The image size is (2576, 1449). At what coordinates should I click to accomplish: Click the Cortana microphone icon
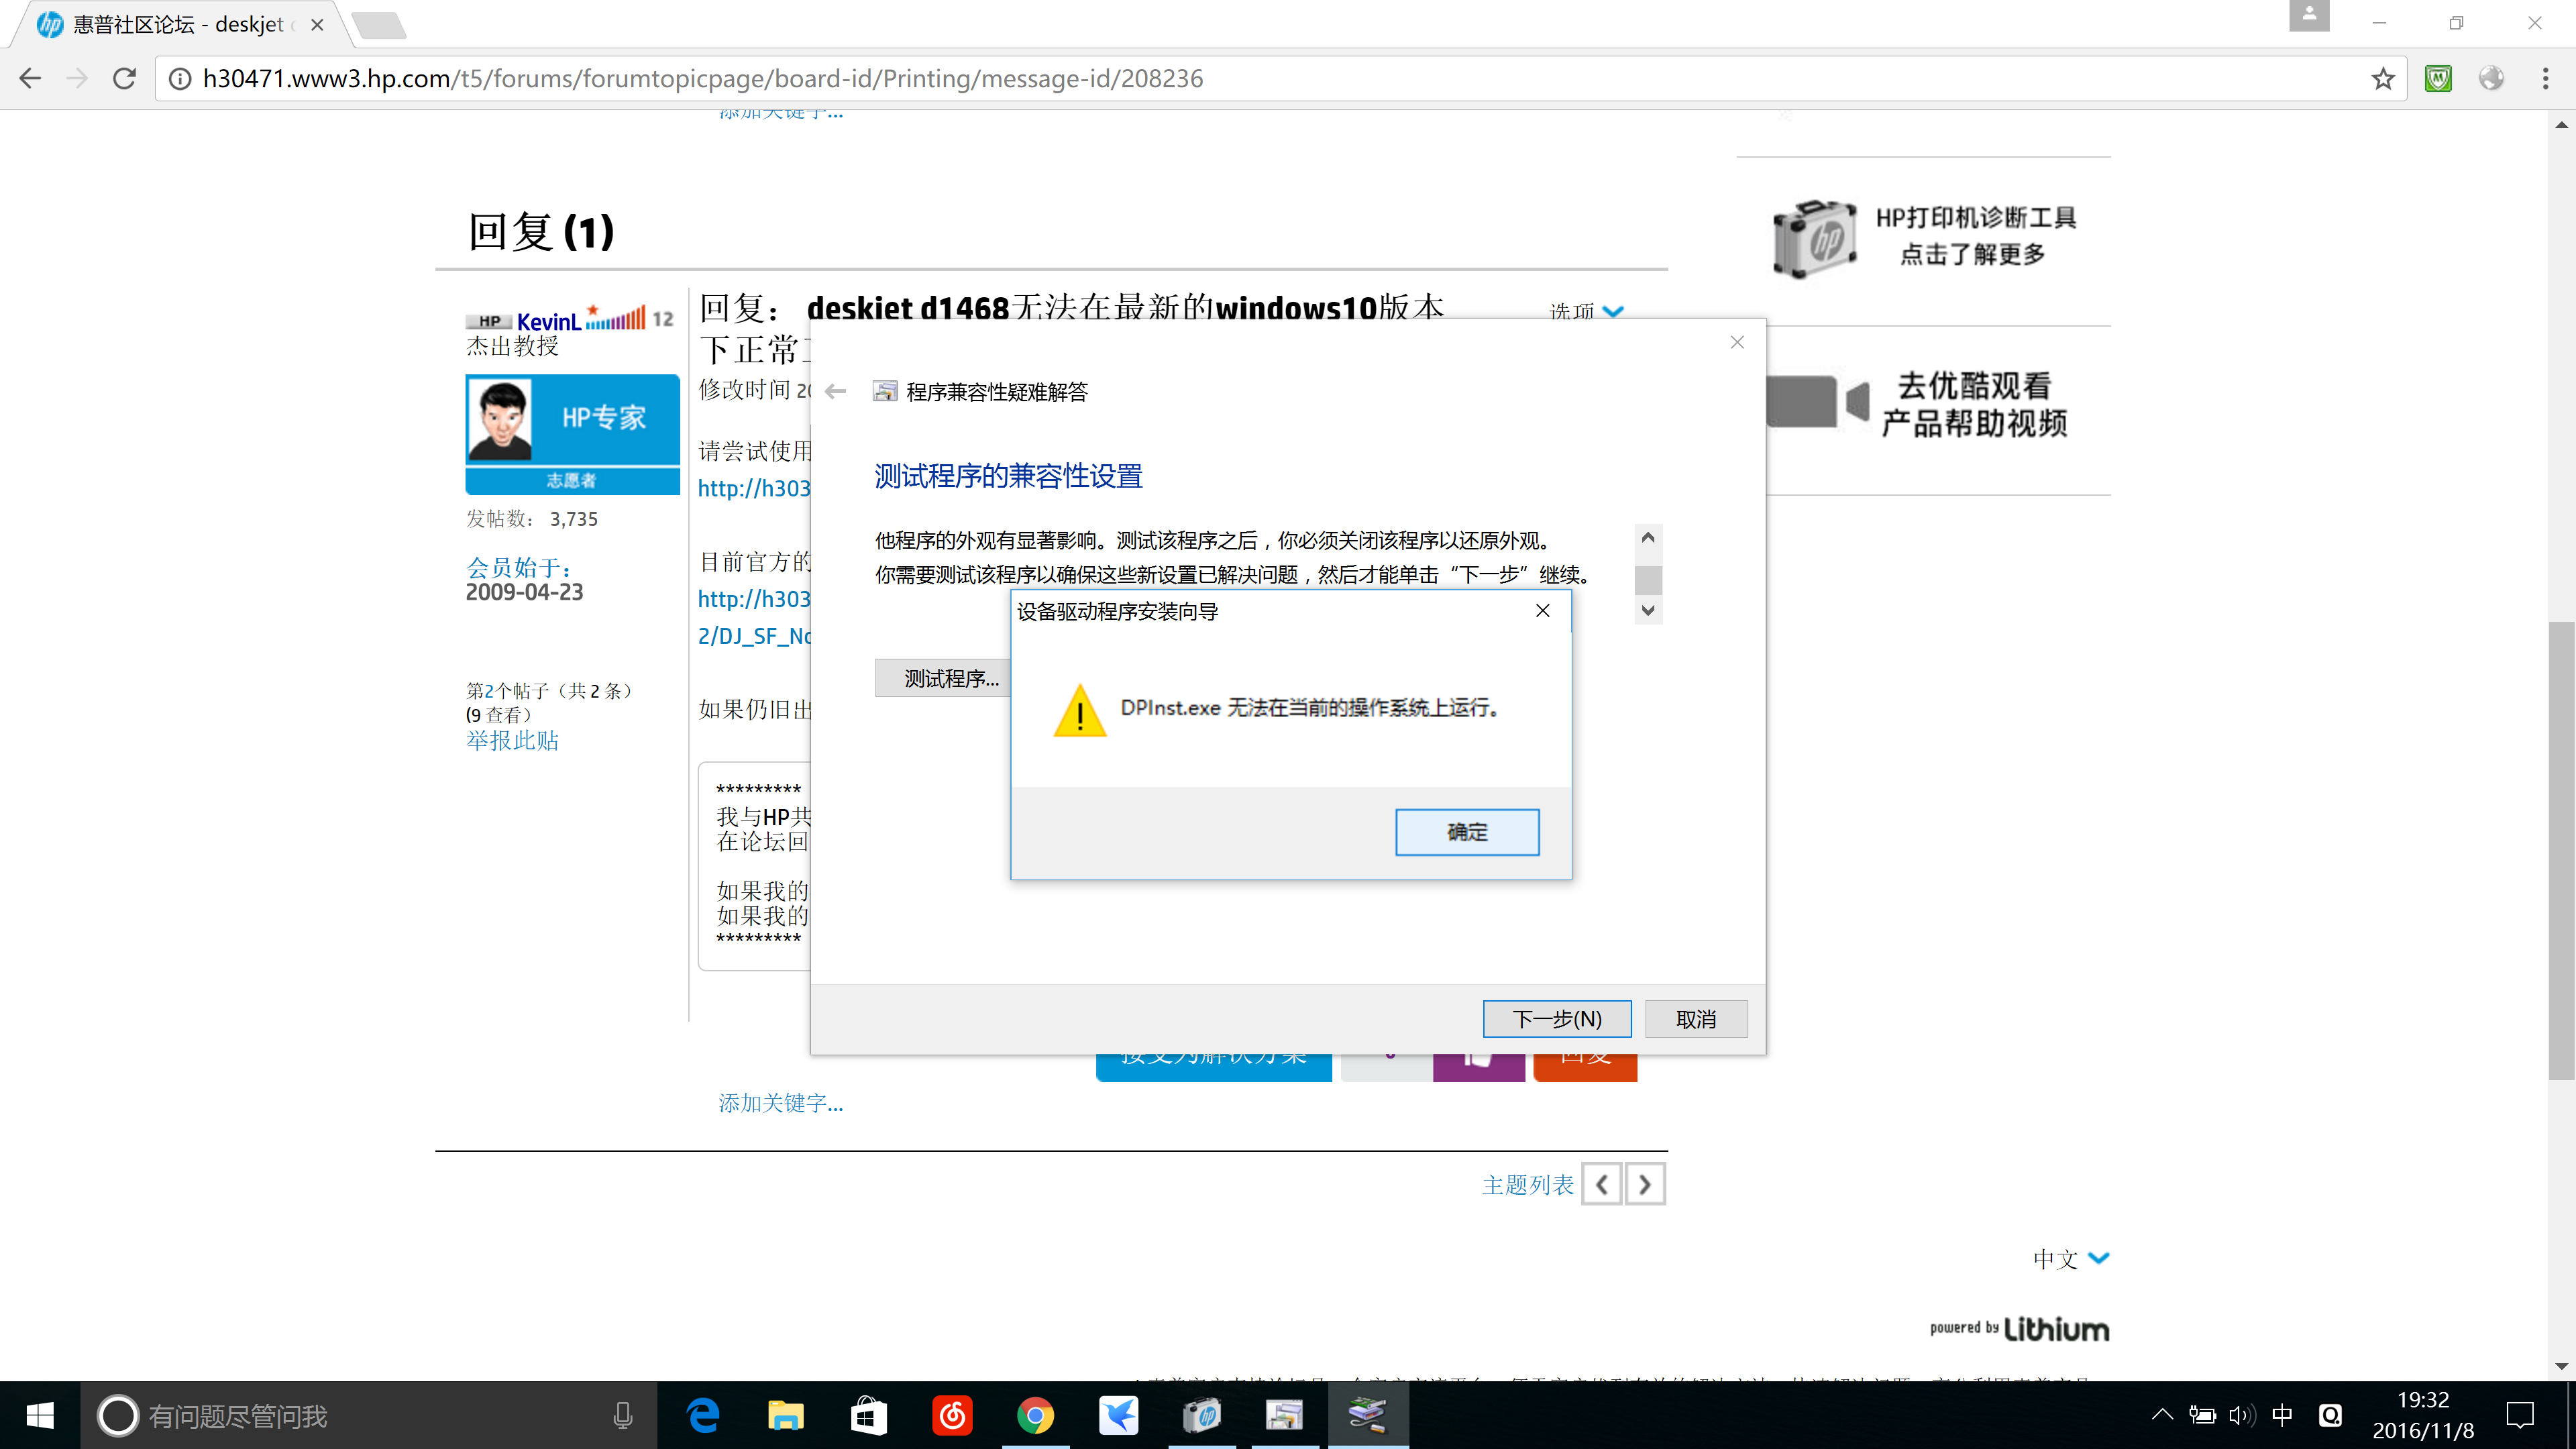(x=623, y=1416)
